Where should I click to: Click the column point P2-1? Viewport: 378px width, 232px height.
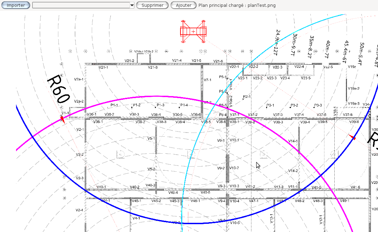[x=243, y=99]
